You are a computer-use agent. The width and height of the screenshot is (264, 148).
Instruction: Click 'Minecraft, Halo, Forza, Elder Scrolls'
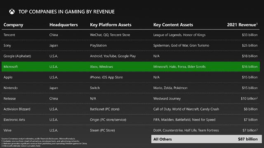[179, 67]
